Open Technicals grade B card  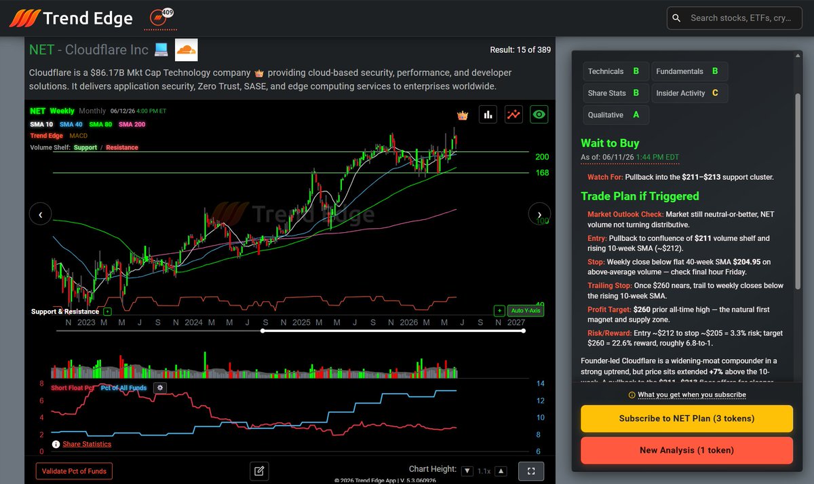(x=616, y=71)
